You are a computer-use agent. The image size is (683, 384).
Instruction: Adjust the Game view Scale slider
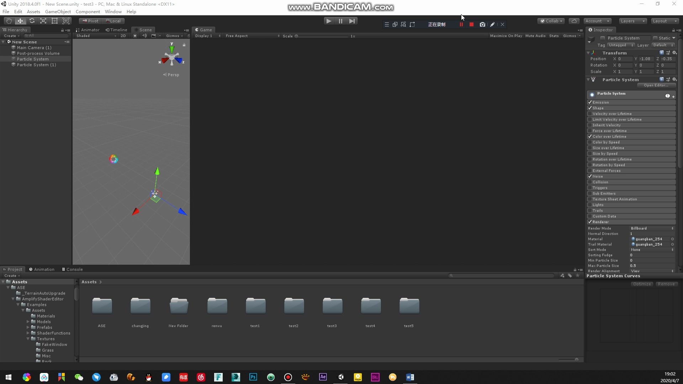[297, 36]
